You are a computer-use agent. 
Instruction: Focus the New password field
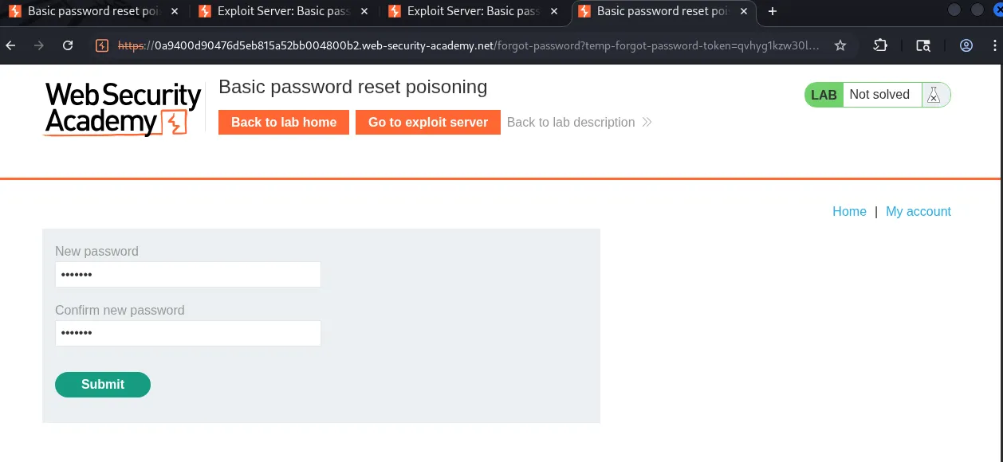188,274
